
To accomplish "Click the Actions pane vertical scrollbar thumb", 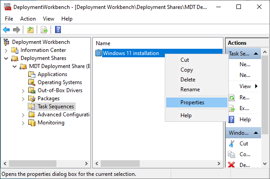I will point(265,95).
